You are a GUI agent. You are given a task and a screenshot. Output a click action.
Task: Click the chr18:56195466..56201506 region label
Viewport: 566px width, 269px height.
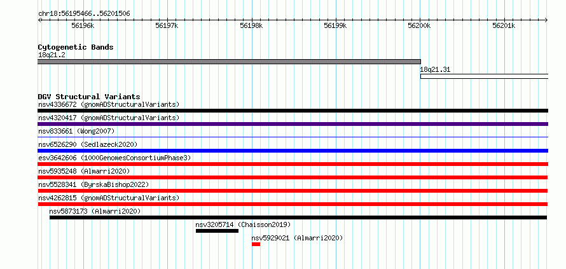point(84,14)
